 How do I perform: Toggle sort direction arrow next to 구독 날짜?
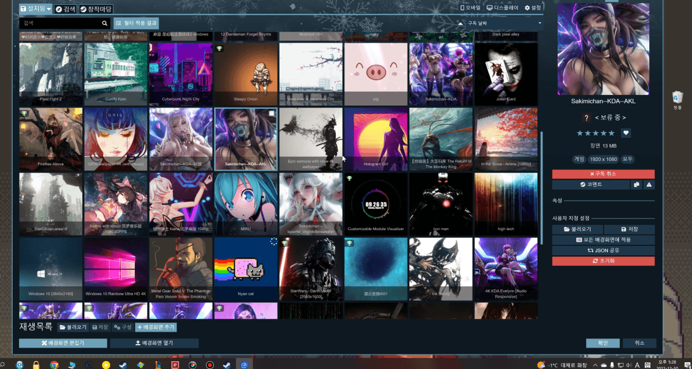(x=462, y=23)
